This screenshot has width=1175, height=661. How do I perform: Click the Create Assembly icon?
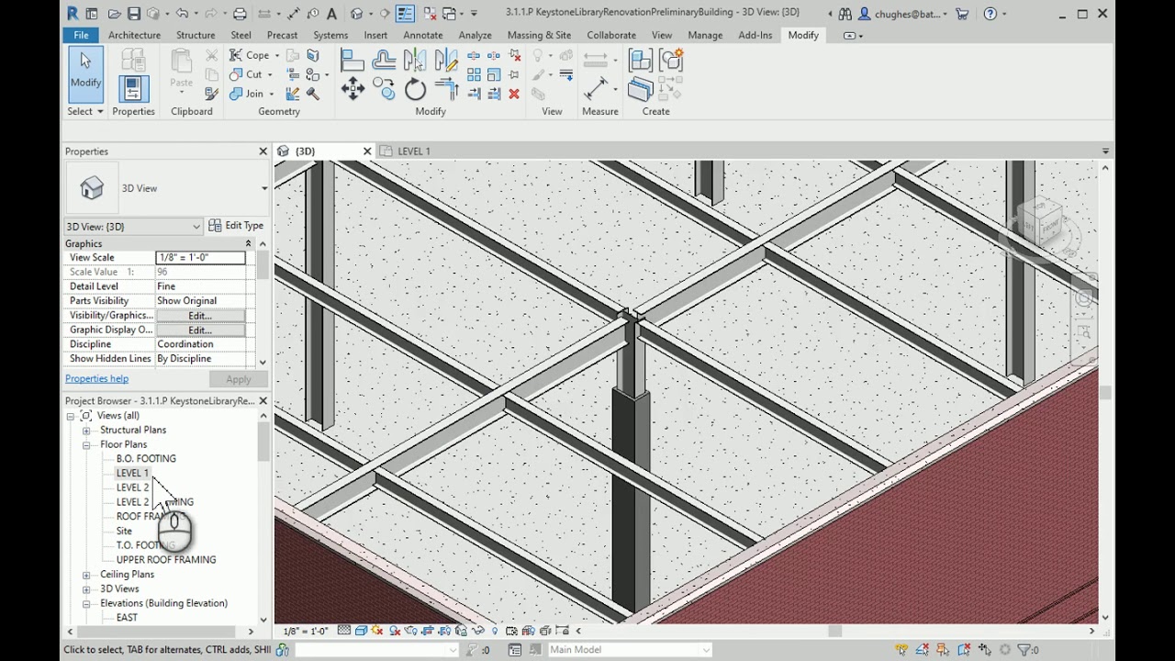coord(641,61)
